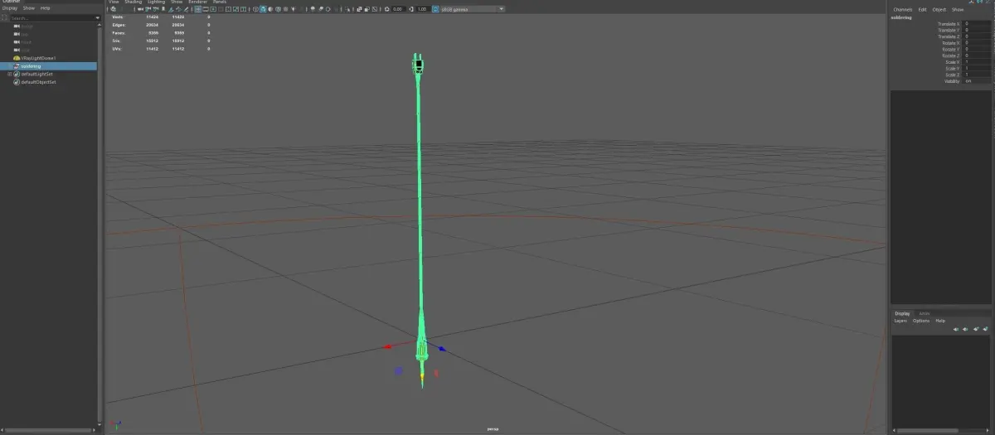Select the Translate X channel label

point(949,24)
